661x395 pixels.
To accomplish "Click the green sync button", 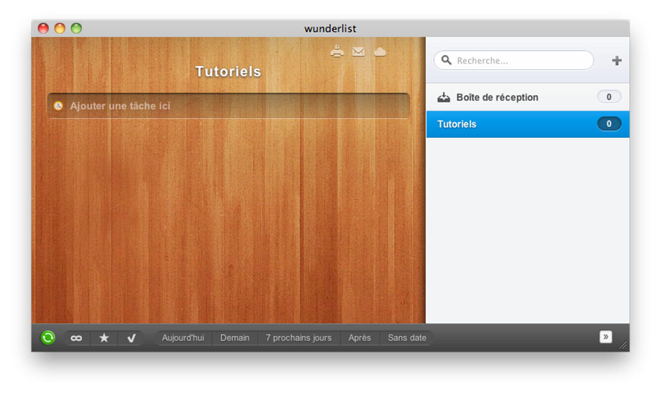I will coord(48,338).
